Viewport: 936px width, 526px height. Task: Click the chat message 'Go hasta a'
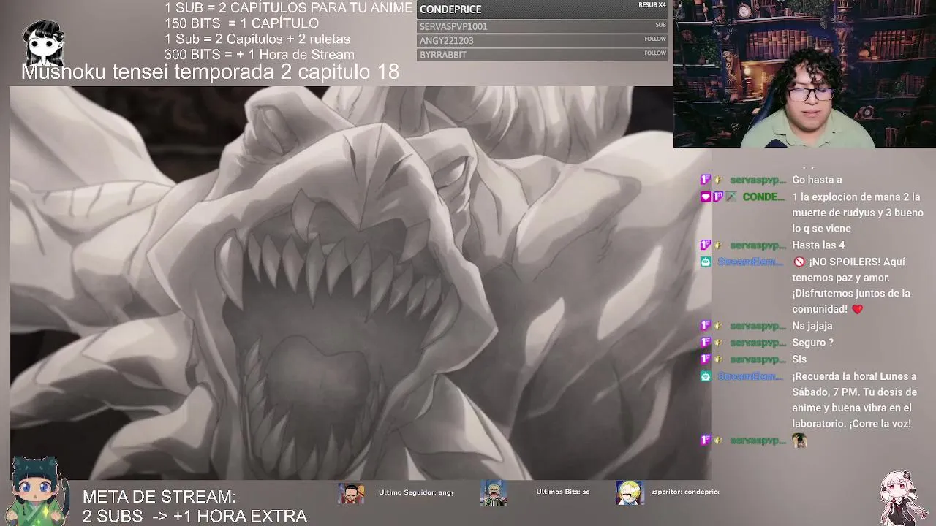[817, 180]
